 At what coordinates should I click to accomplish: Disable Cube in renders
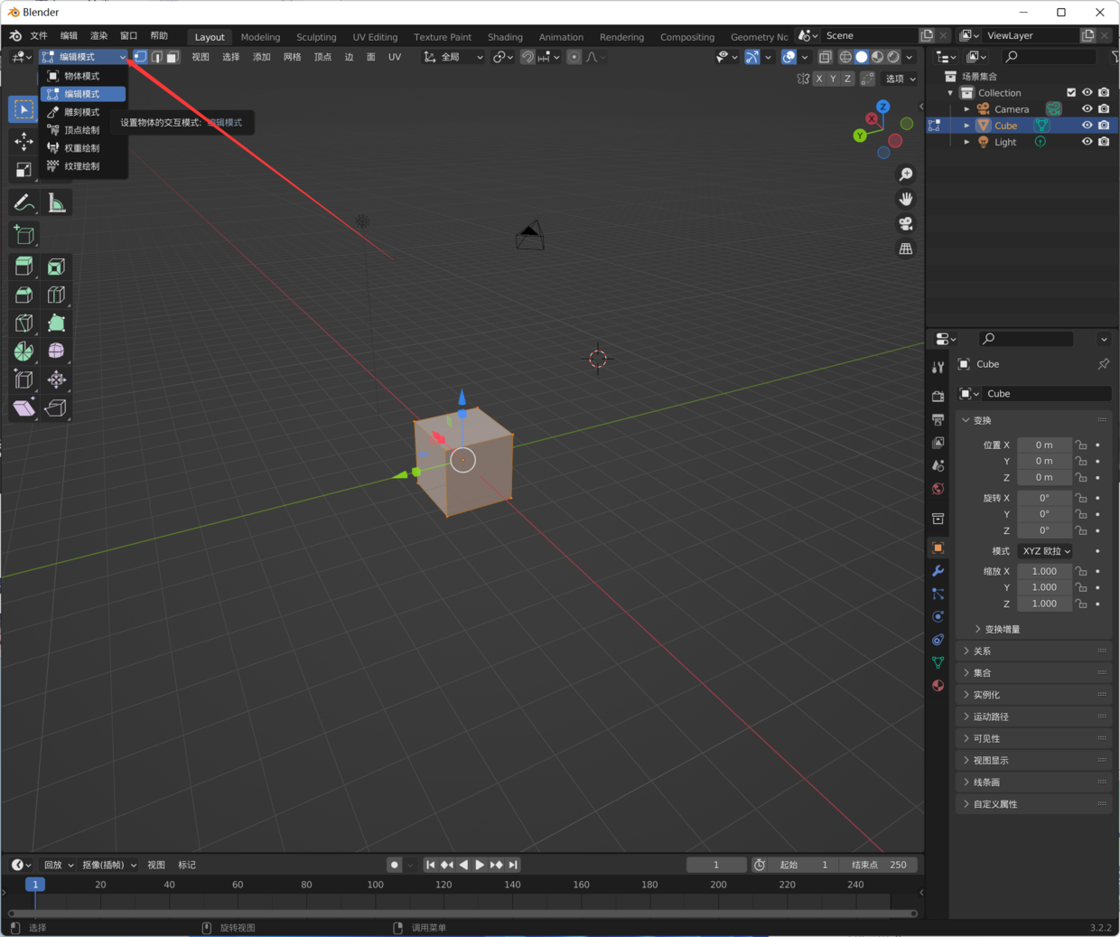1104,126
